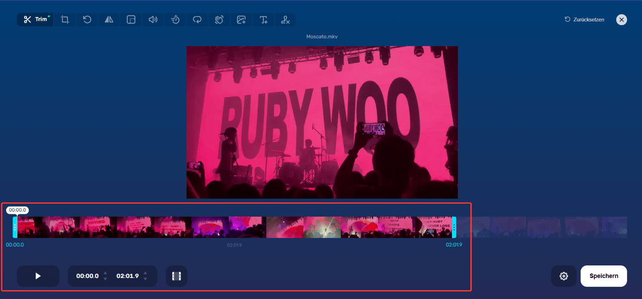642x299 pixels.
Task: Decrease start time with the down arrow
Action: click(x=105, y=279)
